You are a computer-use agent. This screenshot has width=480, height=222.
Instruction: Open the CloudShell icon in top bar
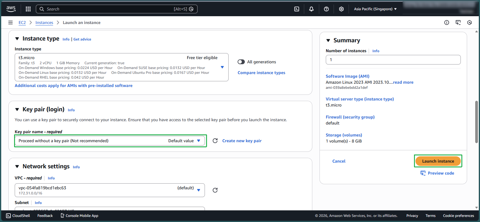[297, 9]
